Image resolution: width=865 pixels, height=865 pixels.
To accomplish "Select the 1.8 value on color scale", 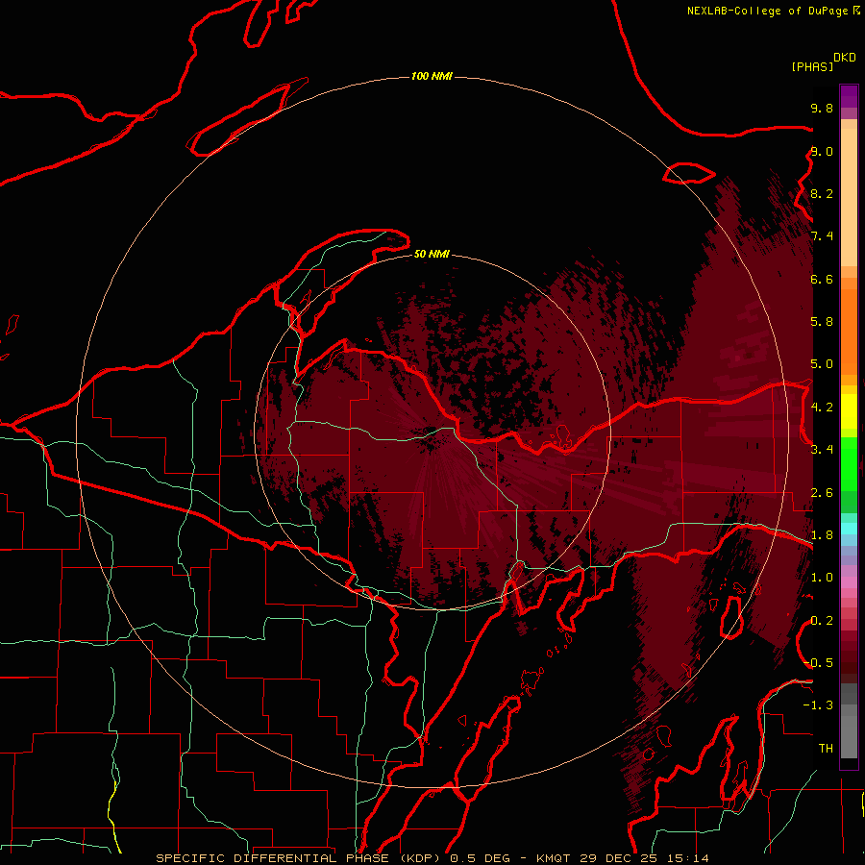I will (822, 535).
